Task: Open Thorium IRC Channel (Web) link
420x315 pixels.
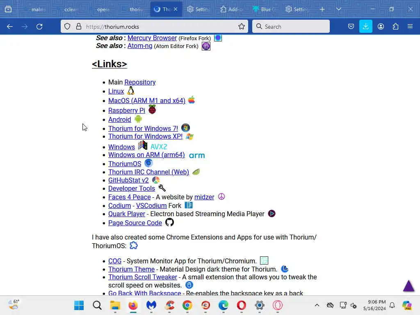Action: tap(148, 172)
